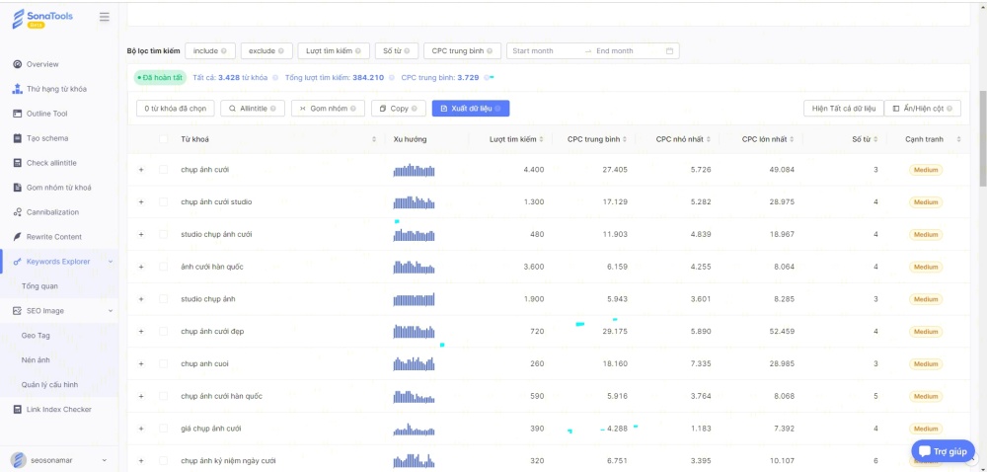Toggle the select-all checkbox in table header
Image resolution: width=987 pixels, height=472 pixels.
pyautogui.click(x=164, y=139)
